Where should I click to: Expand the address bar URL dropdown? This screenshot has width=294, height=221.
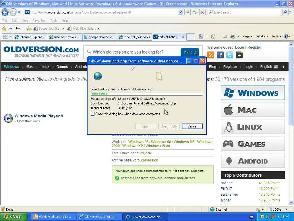tap(181, 12)
